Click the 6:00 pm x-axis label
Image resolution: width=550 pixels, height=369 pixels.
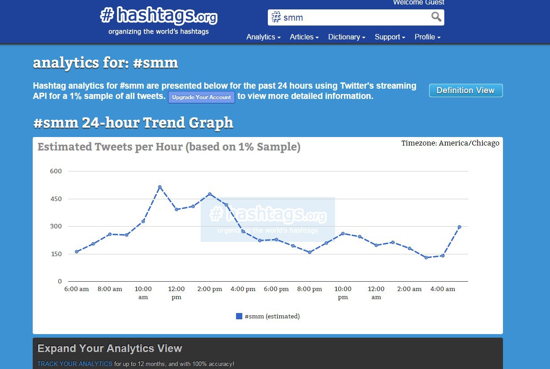[x=276, y=289]
